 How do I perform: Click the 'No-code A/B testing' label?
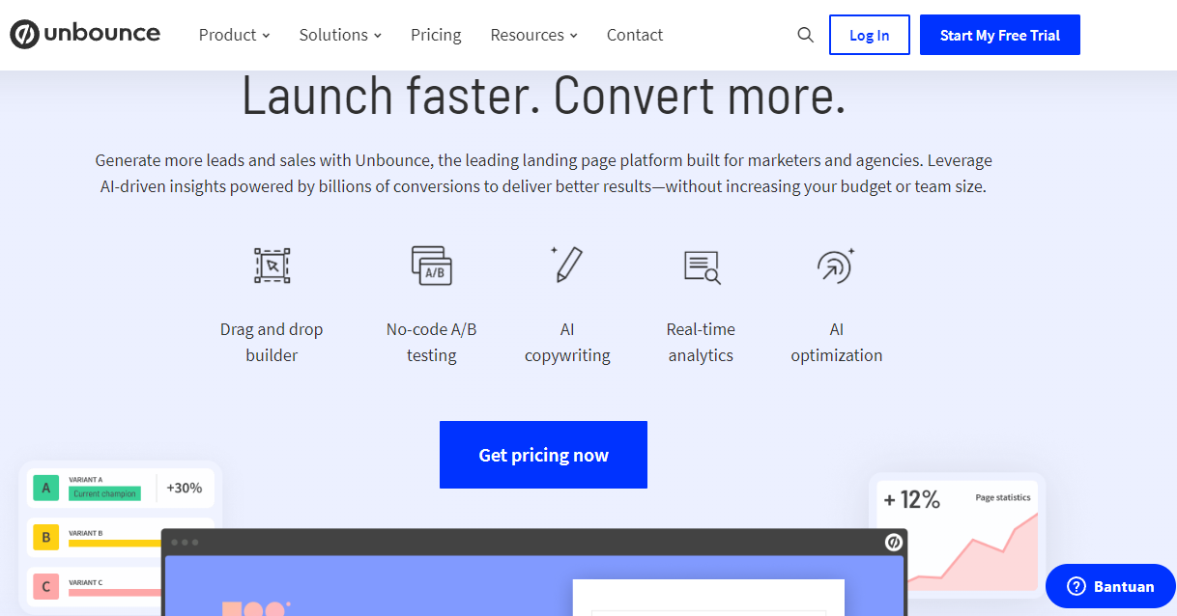pos(431,343)
